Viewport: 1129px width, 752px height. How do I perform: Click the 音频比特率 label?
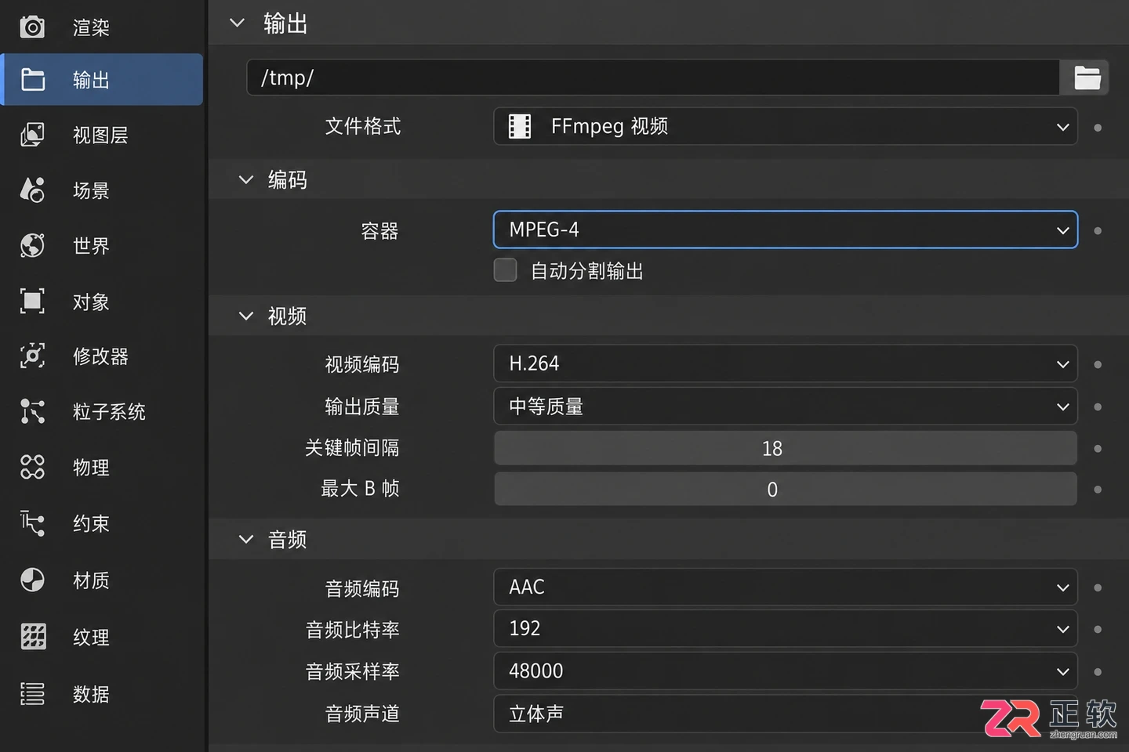(x=353, y=630)
